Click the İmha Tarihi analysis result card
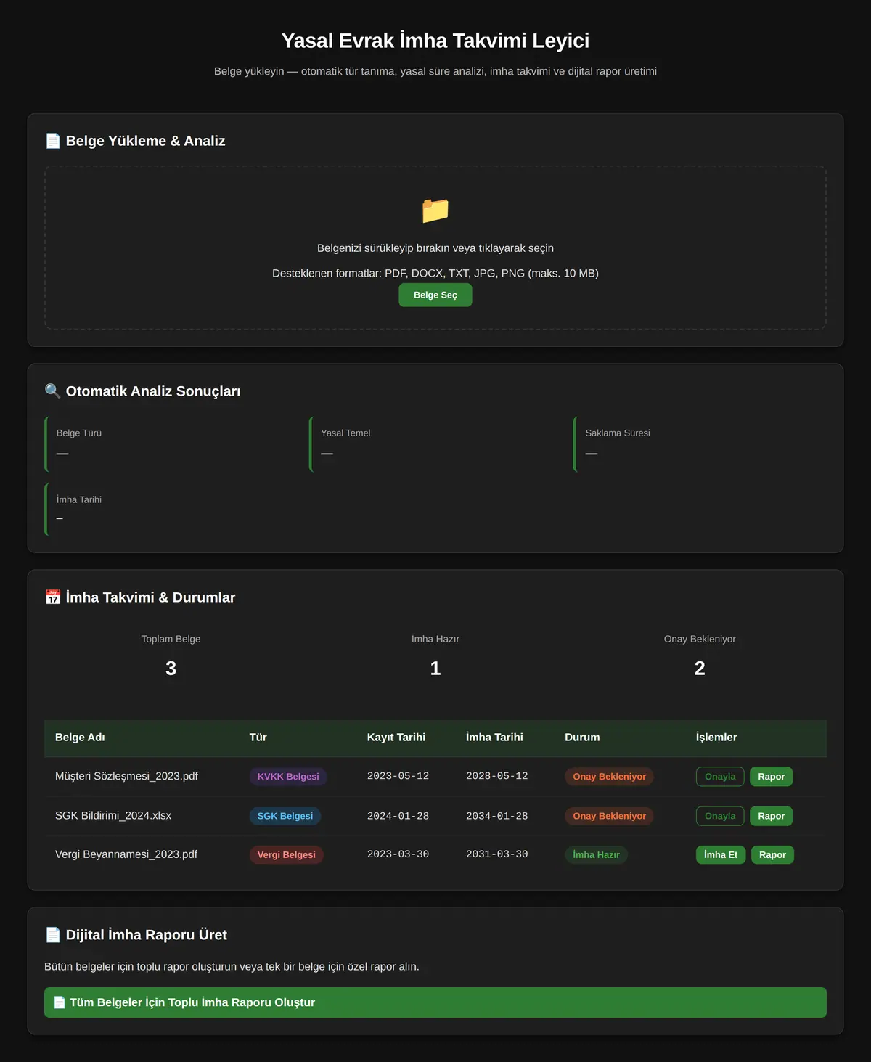 pyautogui.click(x=171, y=510)
